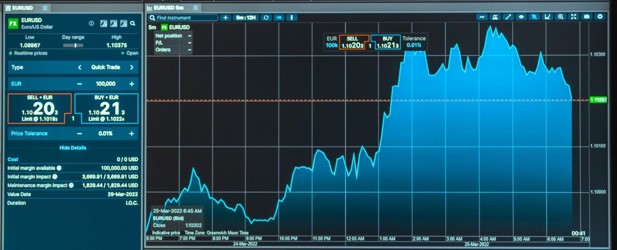Take a chart snapshot with camera icon

click(587, 17)
